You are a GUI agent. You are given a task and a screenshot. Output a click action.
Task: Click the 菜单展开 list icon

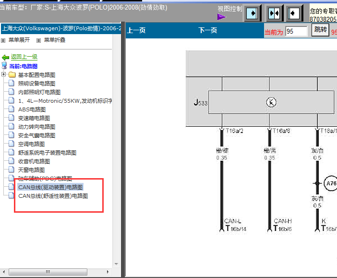click(3, 40)
